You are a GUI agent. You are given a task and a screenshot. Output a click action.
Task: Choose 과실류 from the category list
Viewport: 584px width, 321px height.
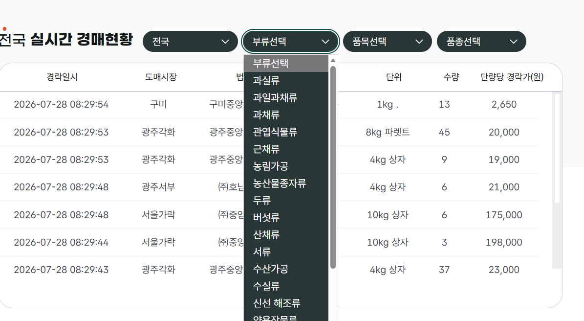click(286, 81)
